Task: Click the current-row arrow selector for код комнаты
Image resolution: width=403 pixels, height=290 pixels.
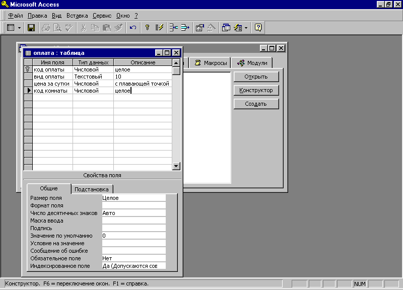Action: pyautogui.click(x=28, y=91)
